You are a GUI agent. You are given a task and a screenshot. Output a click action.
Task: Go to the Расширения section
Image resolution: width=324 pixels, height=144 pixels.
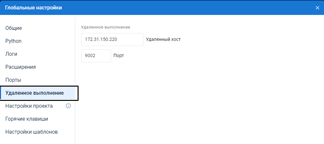[x=21, y=67]
